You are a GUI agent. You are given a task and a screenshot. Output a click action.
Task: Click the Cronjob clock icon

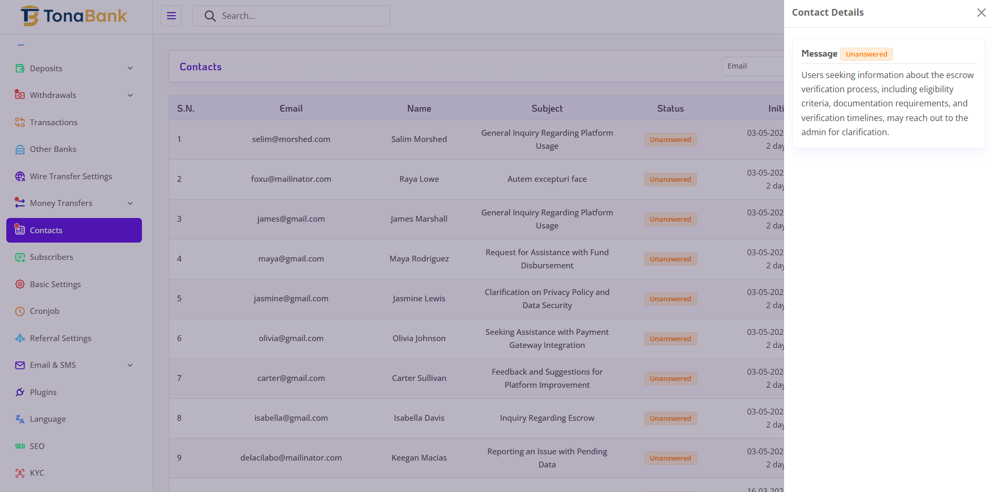(x=20, y=311)
